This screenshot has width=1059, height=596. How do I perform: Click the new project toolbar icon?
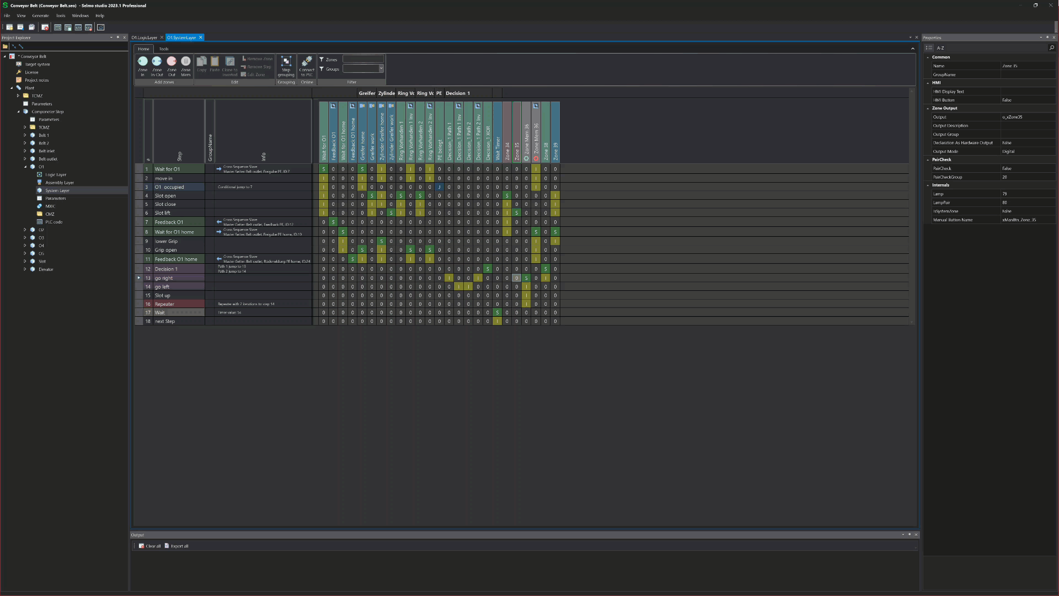tap(9, 27)
